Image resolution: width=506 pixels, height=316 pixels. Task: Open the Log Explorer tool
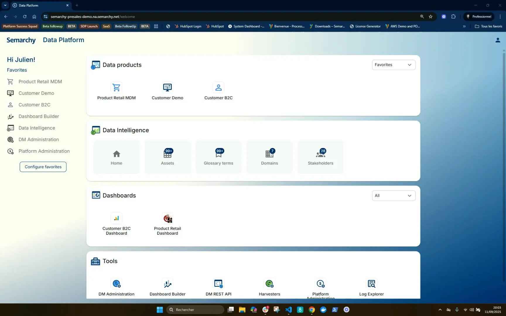(371, 284)
